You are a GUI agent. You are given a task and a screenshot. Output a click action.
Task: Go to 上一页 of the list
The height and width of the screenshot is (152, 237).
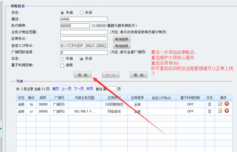tap(66, 89)
